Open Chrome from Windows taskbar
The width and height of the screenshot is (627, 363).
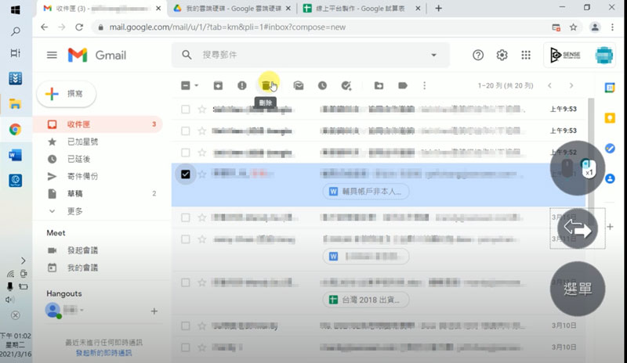[x=15, y=129]
